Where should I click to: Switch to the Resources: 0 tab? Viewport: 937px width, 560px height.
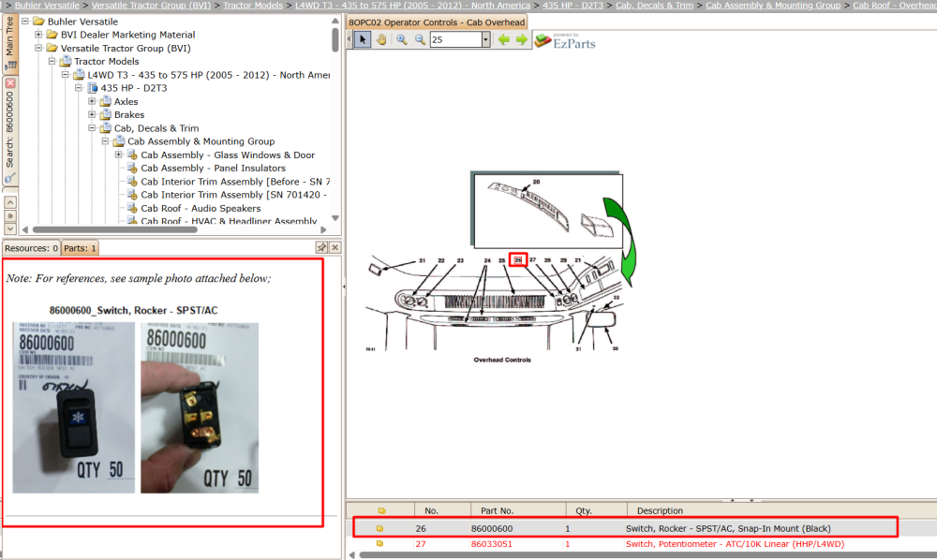point(31,248)
